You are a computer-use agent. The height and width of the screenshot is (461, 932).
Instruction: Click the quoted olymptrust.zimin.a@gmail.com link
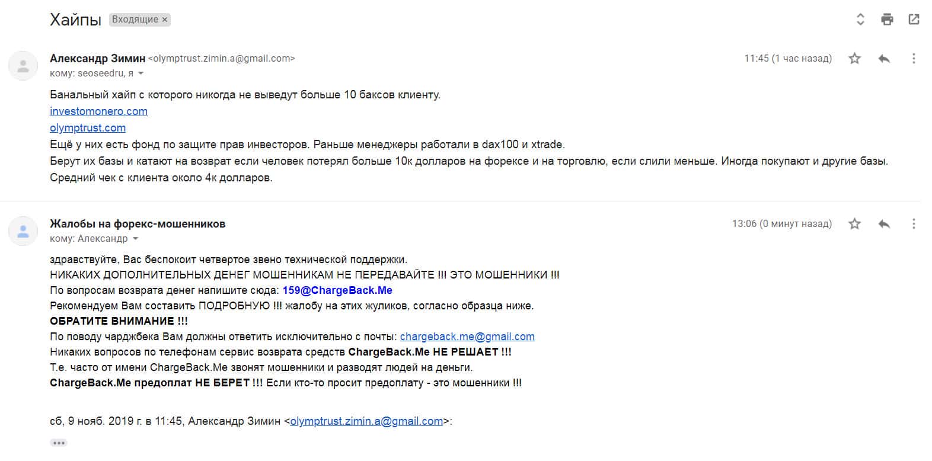pos(366,421)
